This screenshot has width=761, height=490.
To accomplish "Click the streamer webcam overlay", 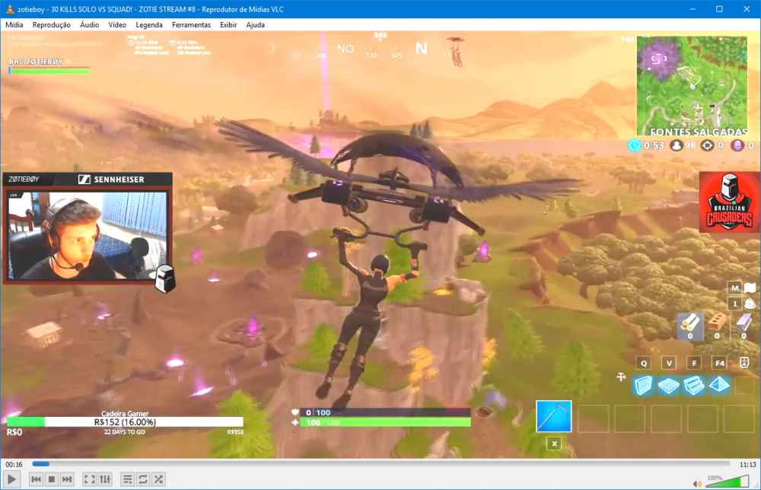I will [88, 236].
